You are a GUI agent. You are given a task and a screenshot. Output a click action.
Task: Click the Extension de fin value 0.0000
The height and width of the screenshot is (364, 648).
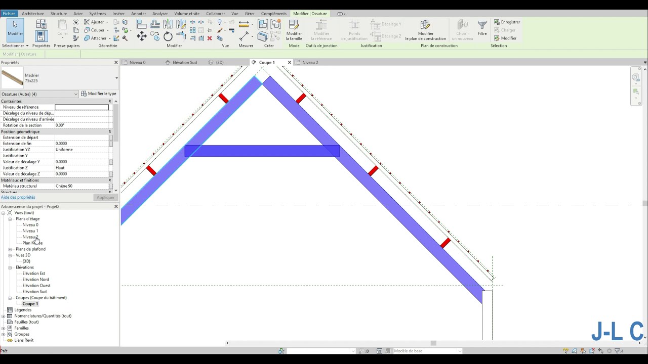point(82,144)
